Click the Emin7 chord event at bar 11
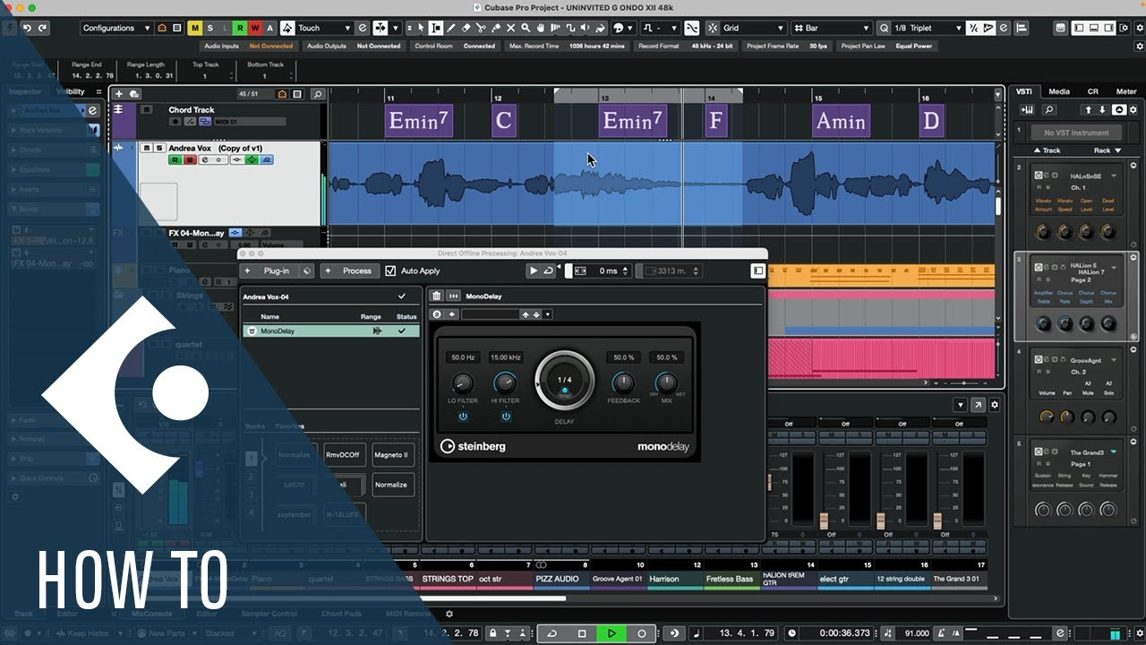Viewport: 1146px width, 645px height. pos(419,121)
